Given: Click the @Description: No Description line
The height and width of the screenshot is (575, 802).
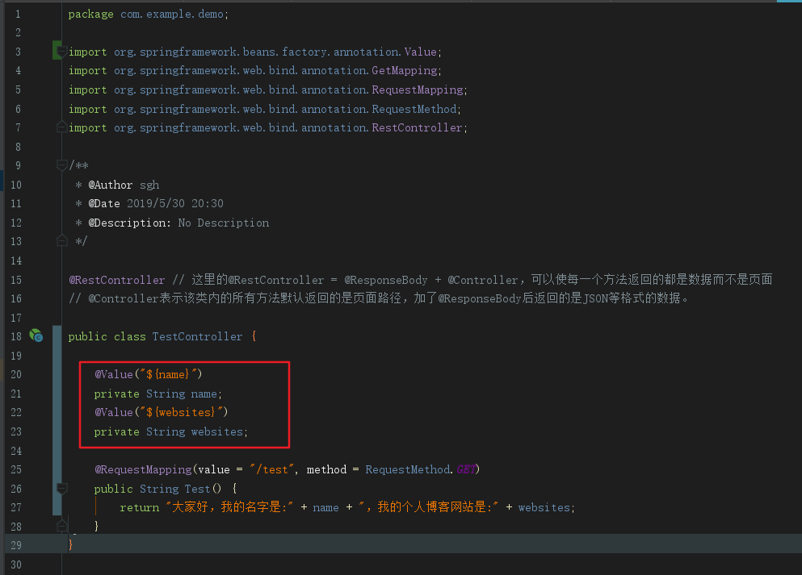Looking at the screenshot, I should coord(172,223).
